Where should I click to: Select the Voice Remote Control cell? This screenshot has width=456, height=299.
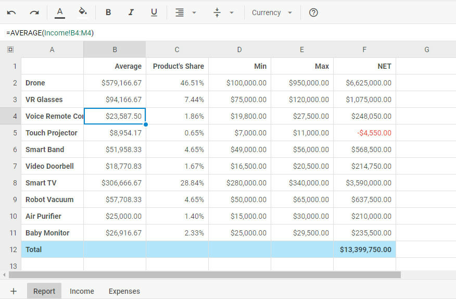[53, 116]
